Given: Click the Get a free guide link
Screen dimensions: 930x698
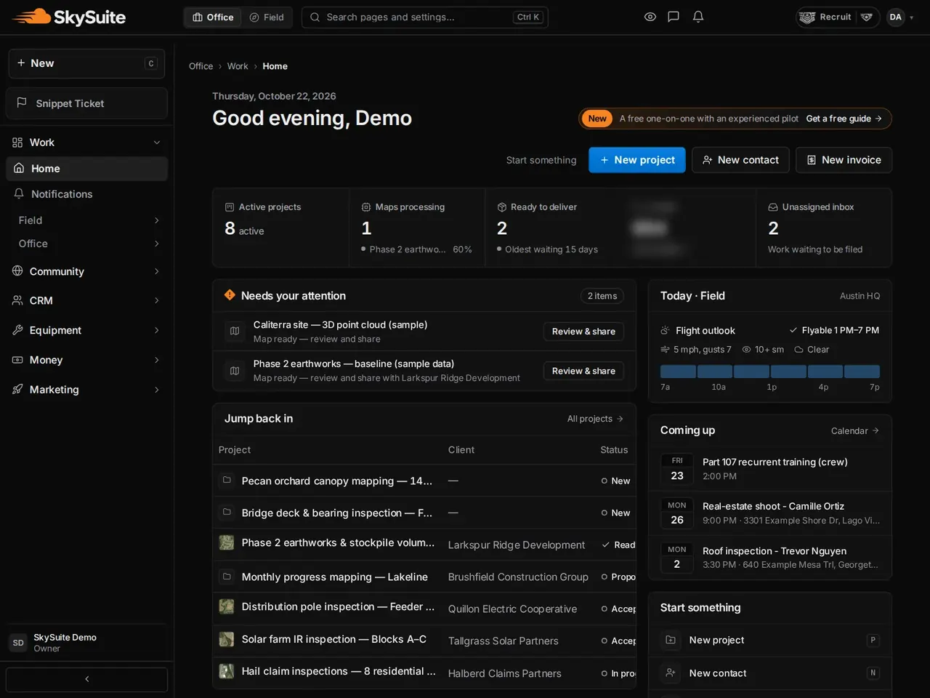Looking at the screenshot, I should [x=844, y=119].
